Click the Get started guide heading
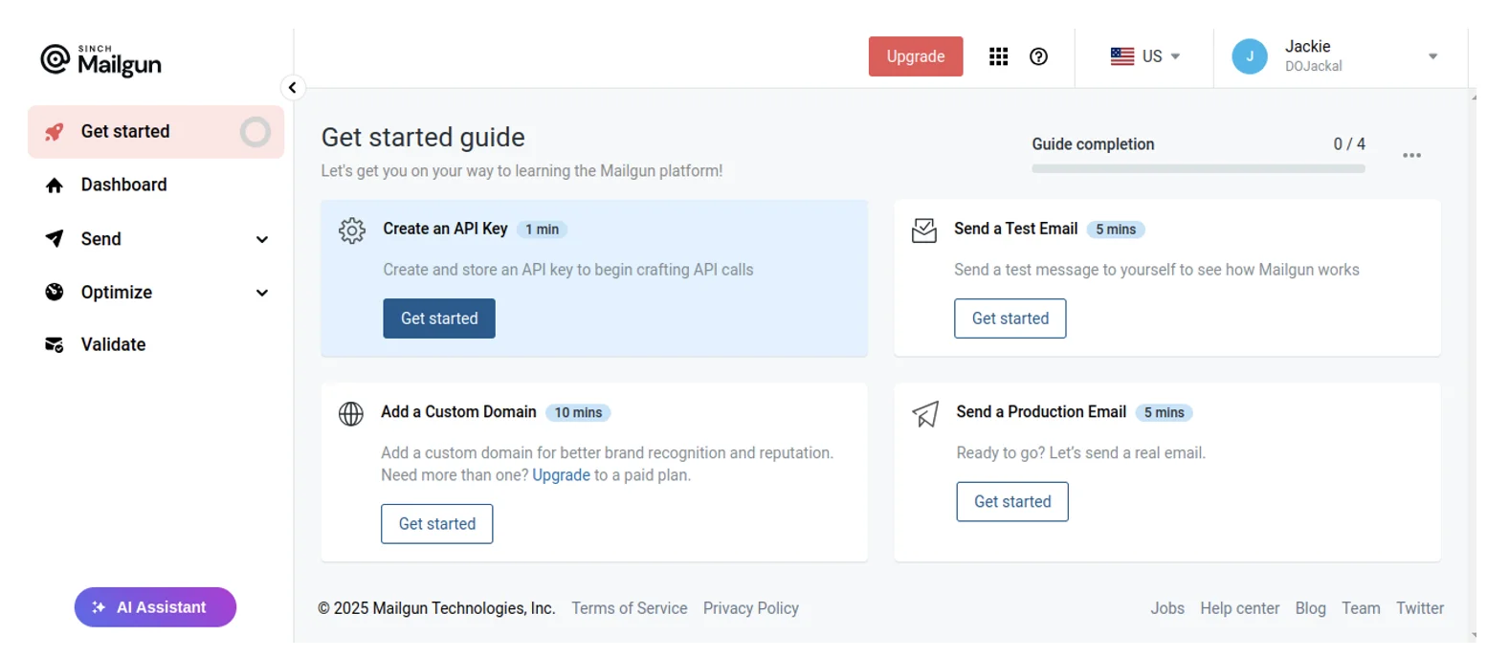Image resolution: width=1487 pixels, height=658 pixels. (423, 137)
